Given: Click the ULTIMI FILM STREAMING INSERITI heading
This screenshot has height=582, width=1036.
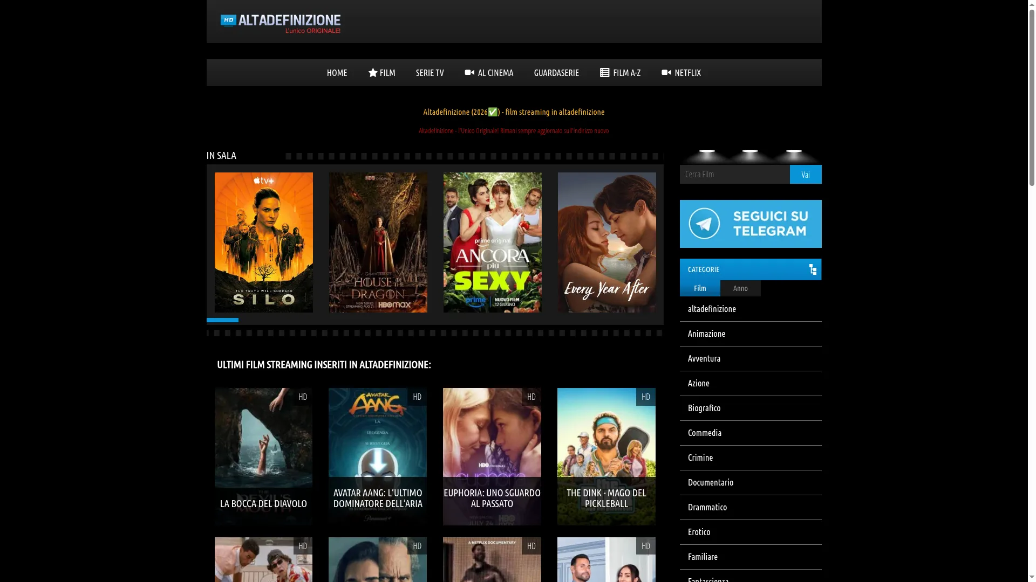Looking at the screenshot, I should tap(324, 365).
